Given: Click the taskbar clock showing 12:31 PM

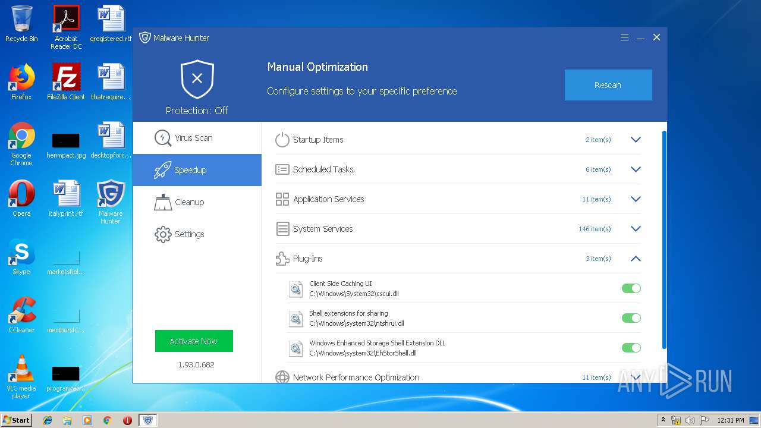Looking at the screenshot, I should click(730, 420).
